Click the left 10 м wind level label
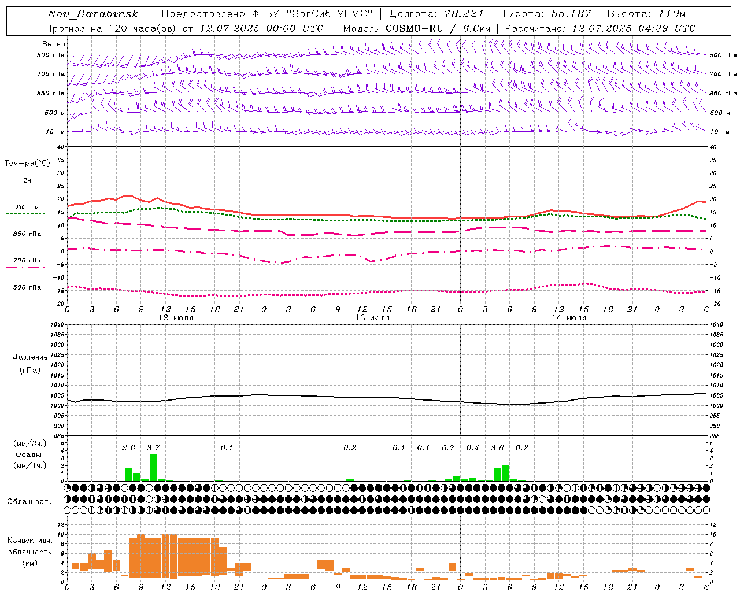Screen dimensions: 740x592 pos(55,132)
